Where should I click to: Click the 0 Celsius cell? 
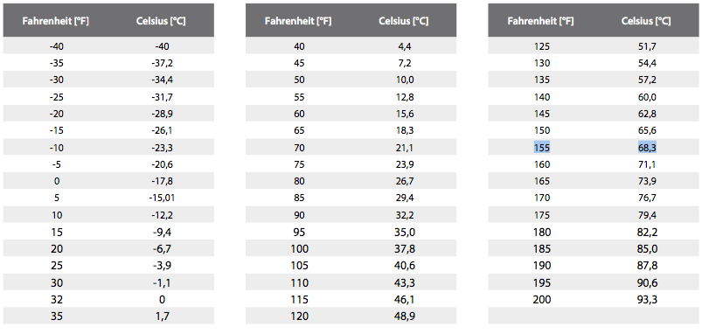(x=162, y=299)
